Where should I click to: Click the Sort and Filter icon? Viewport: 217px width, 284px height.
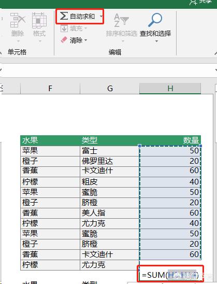[121, 20]
